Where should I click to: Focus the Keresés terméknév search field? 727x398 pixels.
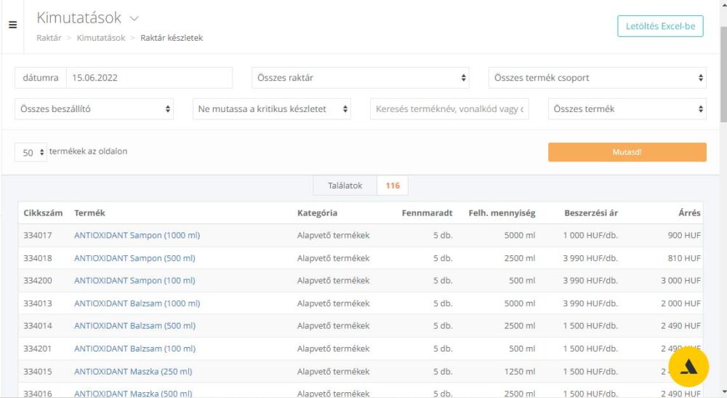pyautogui.click(x=449, y=109)
